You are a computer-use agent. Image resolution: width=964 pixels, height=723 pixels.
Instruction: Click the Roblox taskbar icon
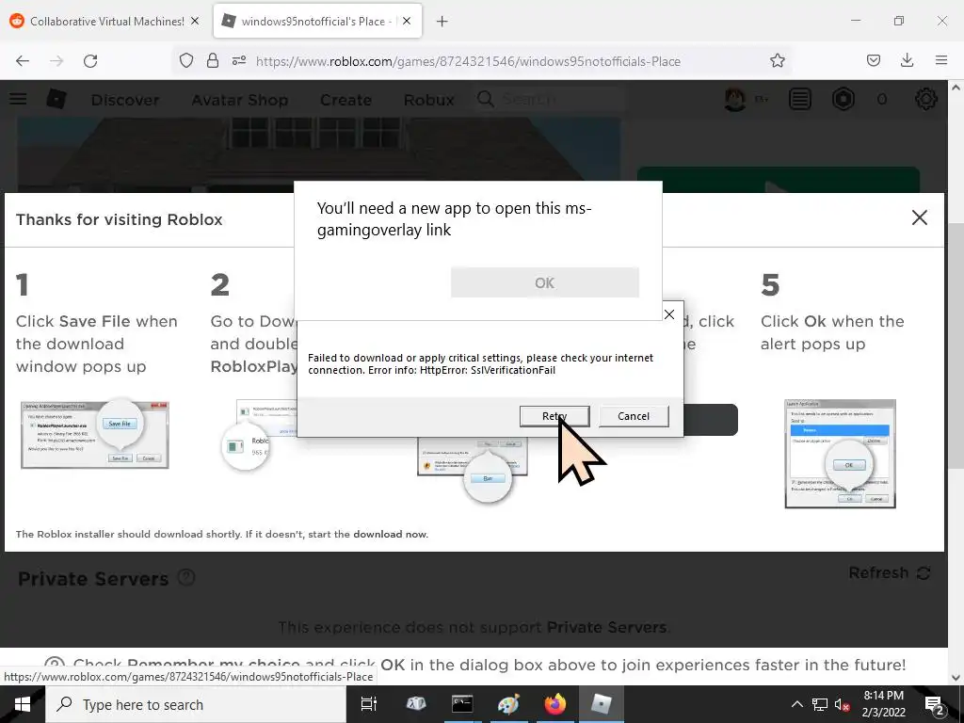pos(601,704)
